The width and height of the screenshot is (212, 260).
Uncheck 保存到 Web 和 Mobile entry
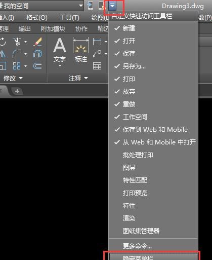(153, 130)
